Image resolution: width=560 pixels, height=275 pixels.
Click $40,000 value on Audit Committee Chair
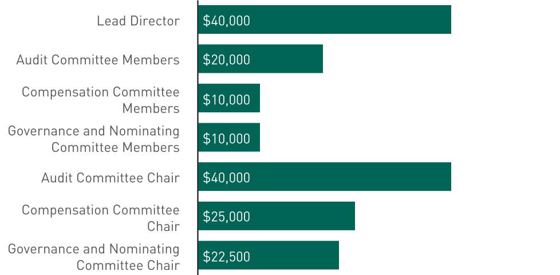pyautogui.click(x=227, y=178)
